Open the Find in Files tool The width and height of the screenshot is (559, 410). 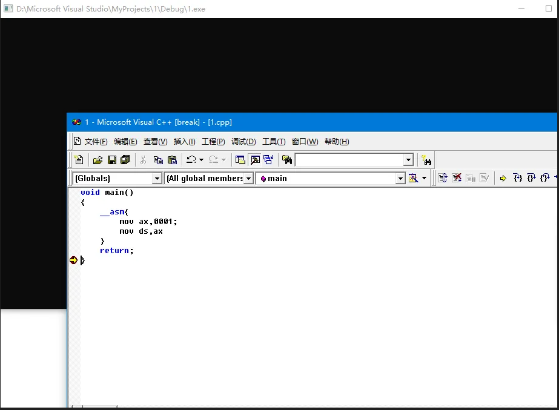point(286,159)
